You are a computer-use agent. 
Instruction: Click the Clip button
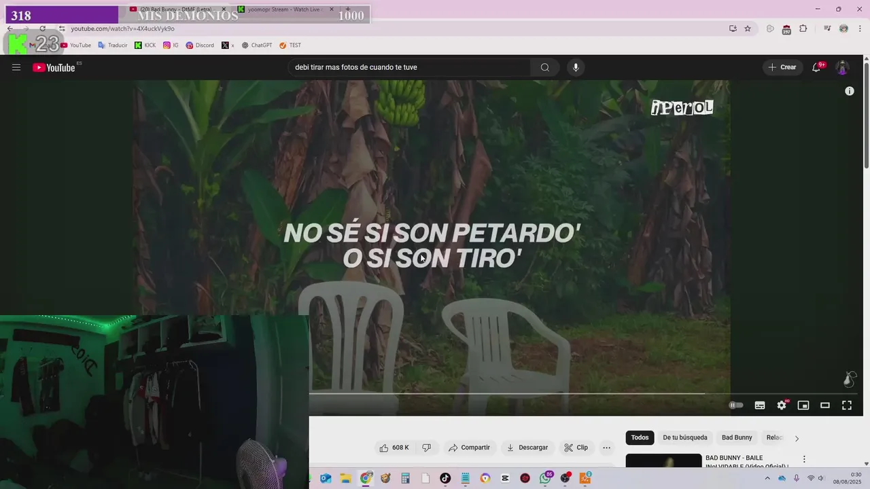click(x=576, y=448)
